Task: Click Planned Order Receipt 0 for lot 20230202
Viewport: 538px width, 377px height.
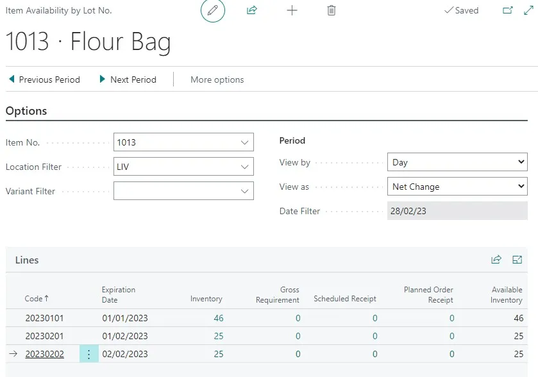Action: click(451, 354)
